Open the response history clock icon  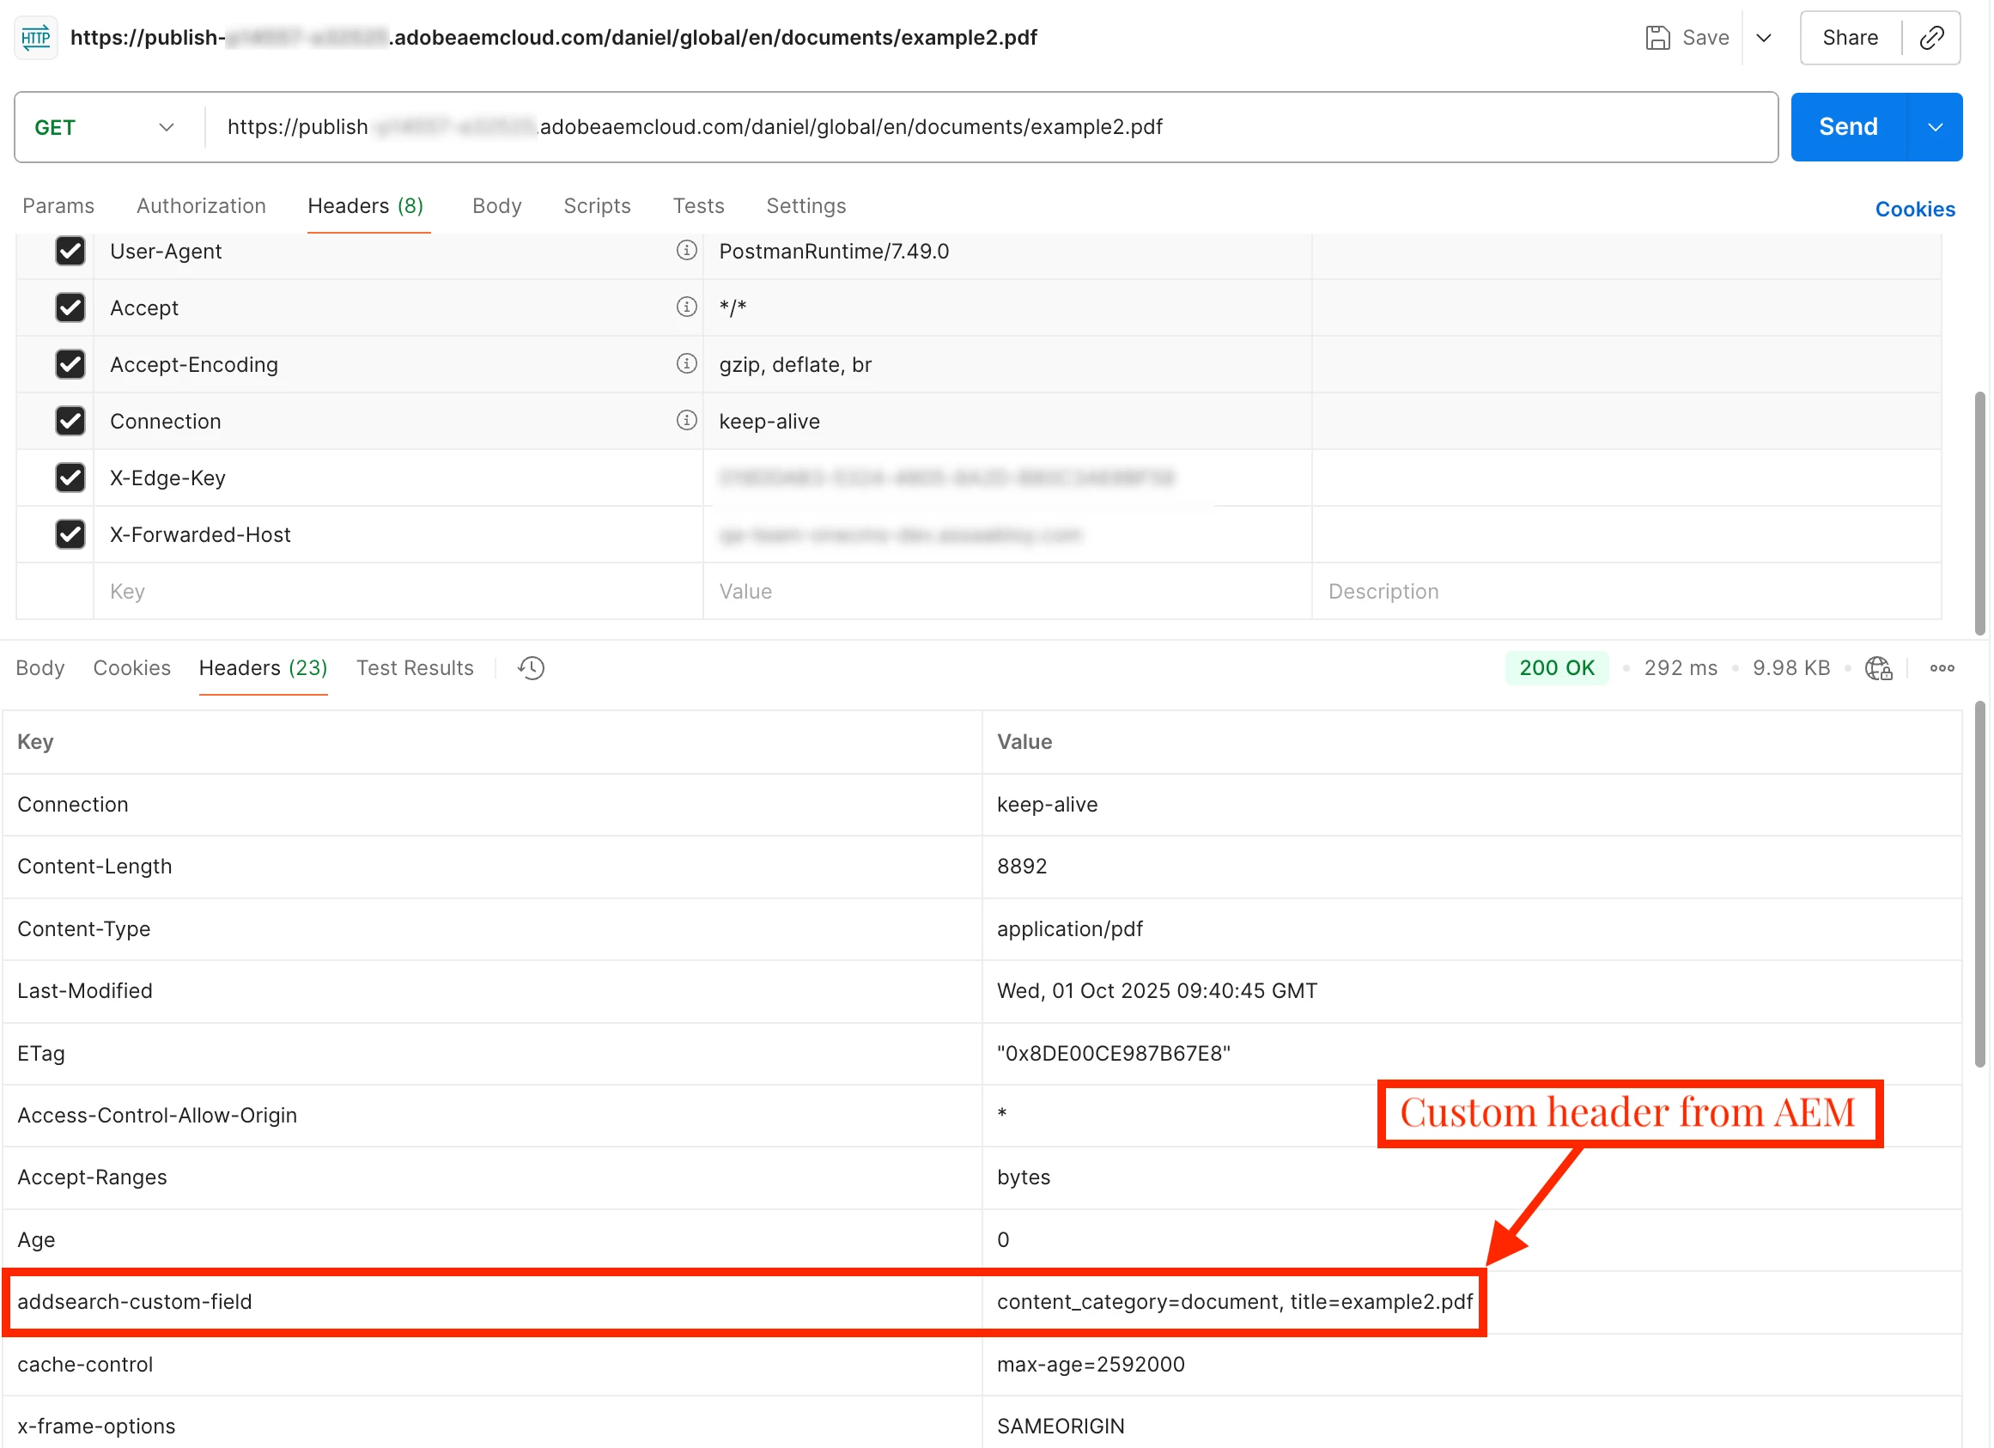531,668
